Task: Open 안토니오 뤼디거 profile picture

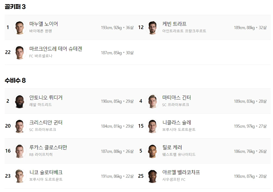Action: 19,101
